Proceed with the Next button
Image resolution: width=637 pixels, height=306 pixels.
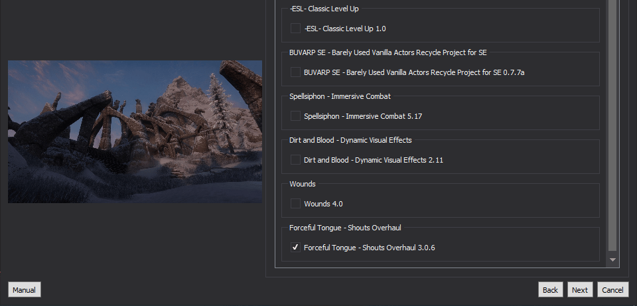pyautogui.click(x=580, y=290)
